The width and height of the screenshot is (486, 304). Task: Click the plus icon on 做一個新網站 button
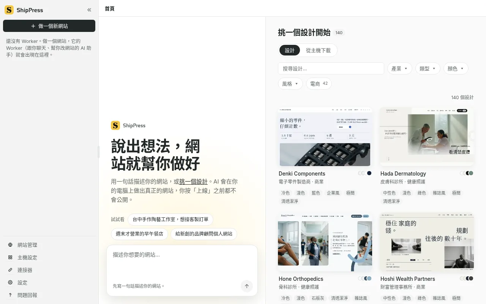pyautogui.click(x=33, y=26)
